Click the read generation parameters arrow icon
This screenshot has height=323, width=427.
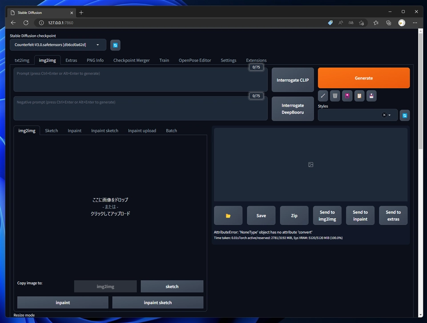323,96
